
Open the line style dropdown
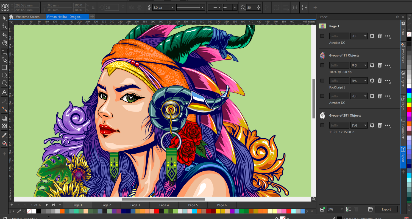190,8
